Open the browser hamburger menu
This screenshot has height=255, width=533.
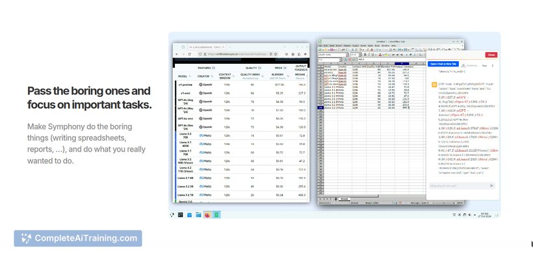(x=305, y=54)
